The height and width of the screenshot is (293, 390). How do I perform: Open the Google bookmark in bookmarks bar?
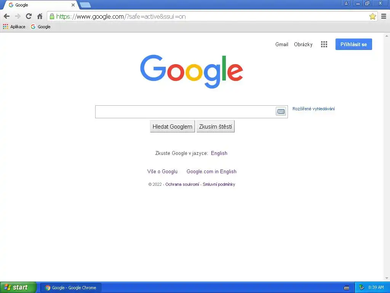[x=40, y=27]
